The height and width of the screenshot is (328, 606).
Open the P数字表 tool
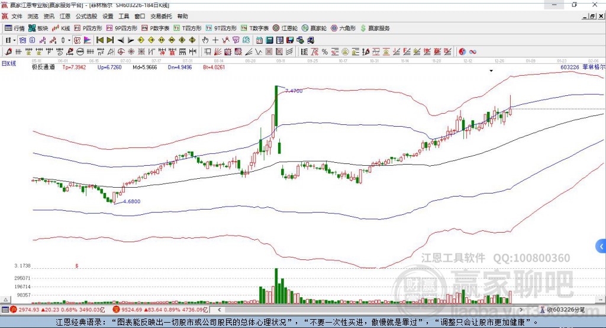156,28
